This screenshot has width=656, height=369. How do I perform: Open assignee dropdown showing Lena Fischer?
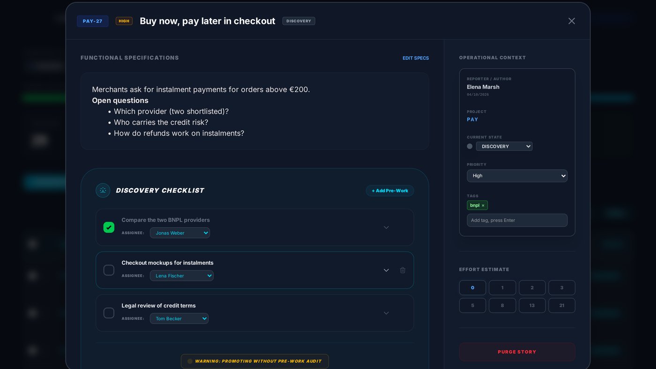tap(182, 276)
